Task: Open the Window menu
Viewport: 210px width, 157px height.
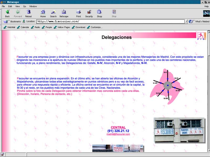Action: (x=33, y=6)
